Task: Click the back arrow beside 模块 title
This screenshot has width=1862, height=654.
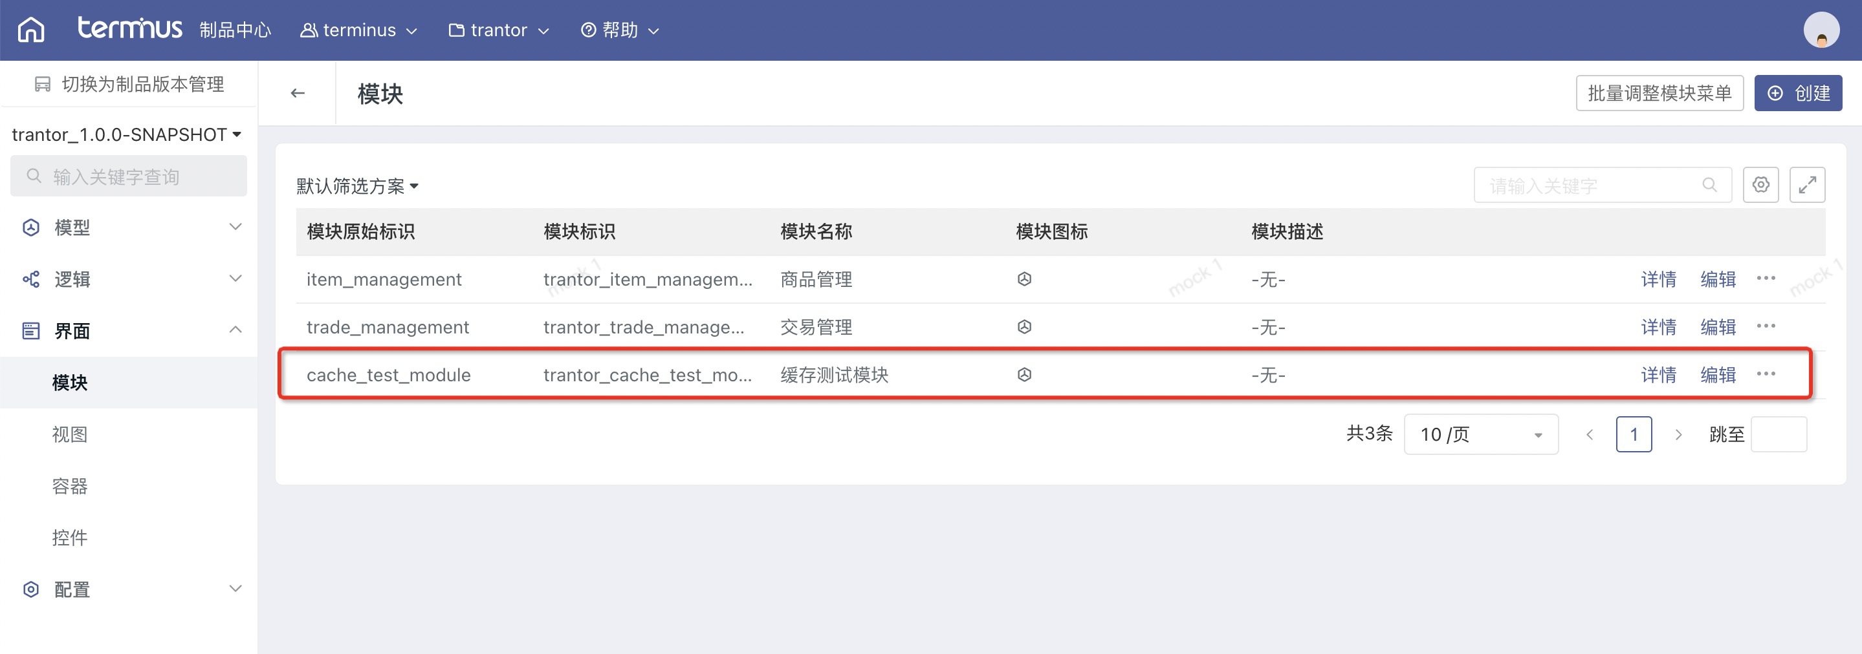Action: 297,93
